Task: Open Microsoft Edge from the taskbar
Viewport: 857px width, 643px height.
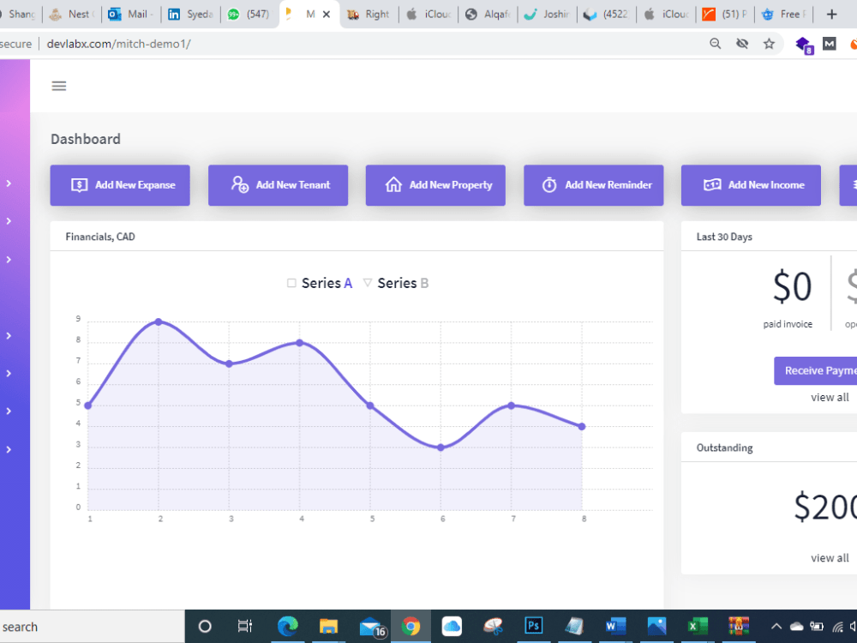Action: (287, 626)
